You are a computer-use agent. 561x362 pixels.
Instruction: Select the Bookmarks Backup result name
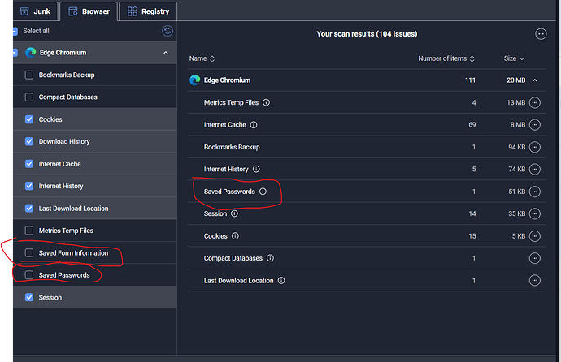click(232, 147)
